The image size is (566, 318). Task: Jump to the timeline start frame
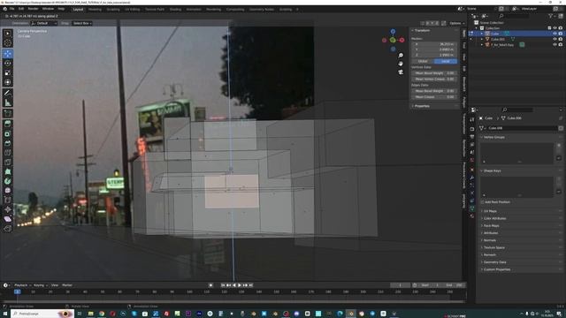coord(223,285)
